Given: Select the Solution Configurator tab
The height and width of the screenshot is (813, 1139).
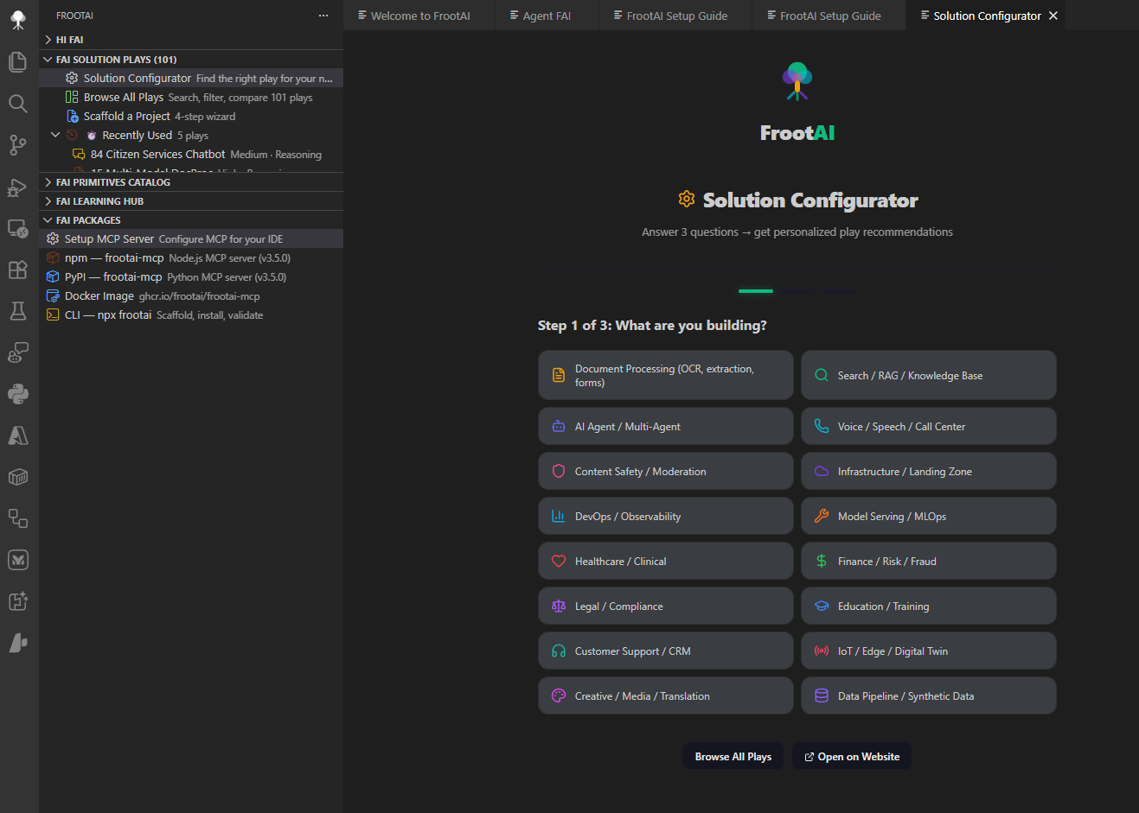Looking at the screenshot, I should click(x=987, y=16).
